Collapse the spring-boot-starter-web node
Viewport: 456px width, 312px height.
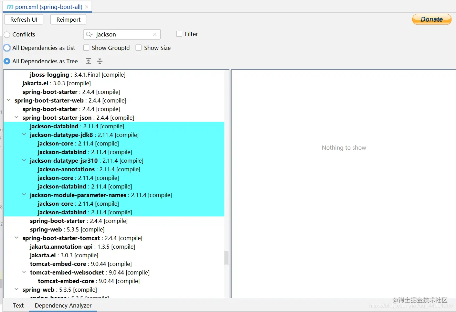point(9,100)
